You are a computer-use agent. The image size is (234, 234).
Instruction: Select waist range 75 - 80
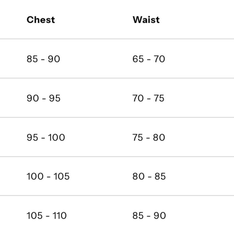tap(149, 137)
